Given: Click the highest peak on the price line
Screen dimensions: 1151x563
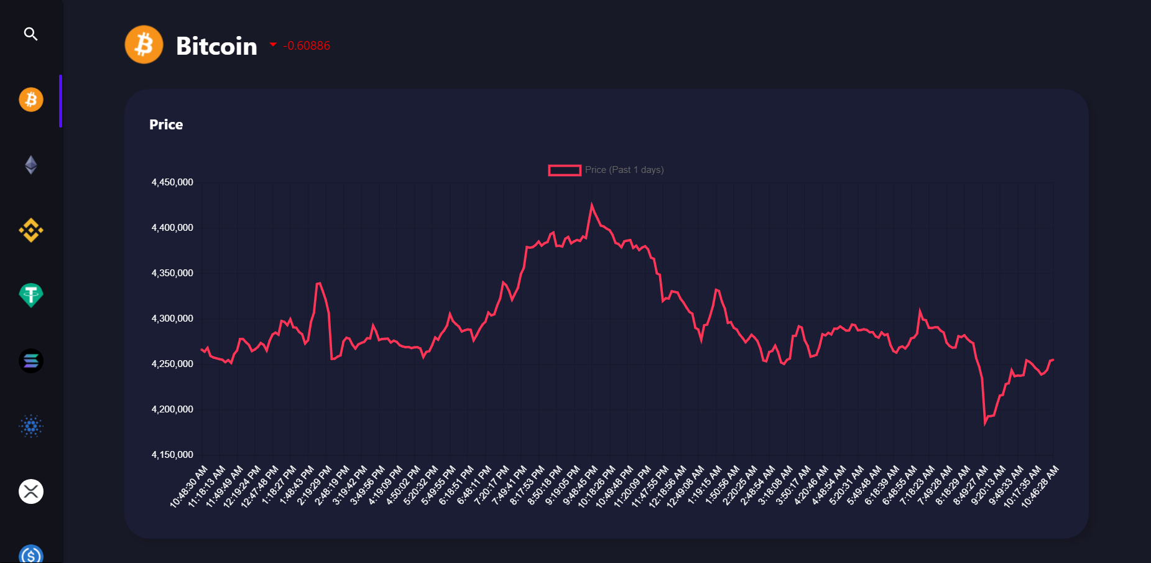Looking at the screenshot, I should coord(591,204).
